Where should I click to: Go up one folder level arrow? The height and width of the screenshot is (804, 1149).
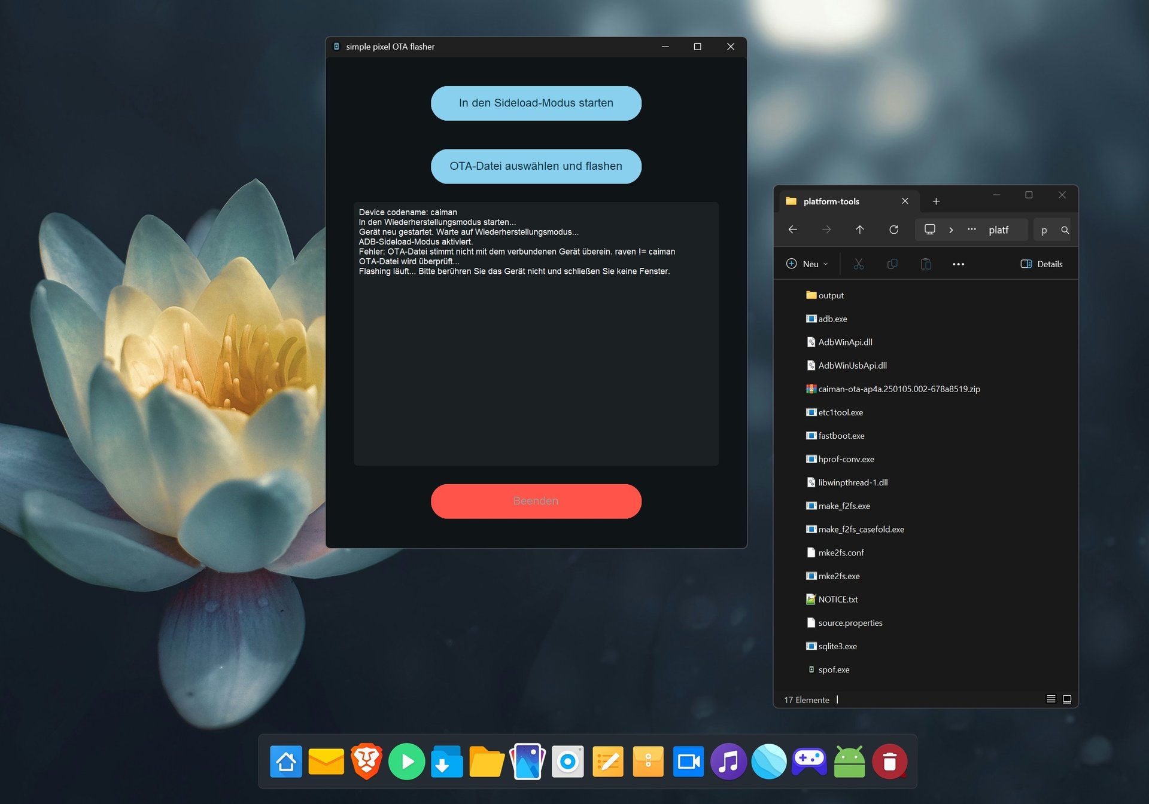(859, 230)
